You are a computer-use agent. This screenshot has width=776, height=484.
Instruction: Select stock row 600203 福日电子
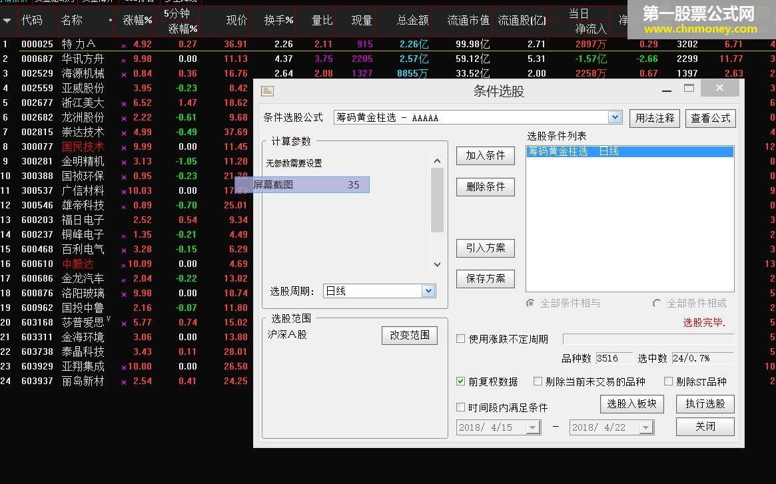[126, 220]
